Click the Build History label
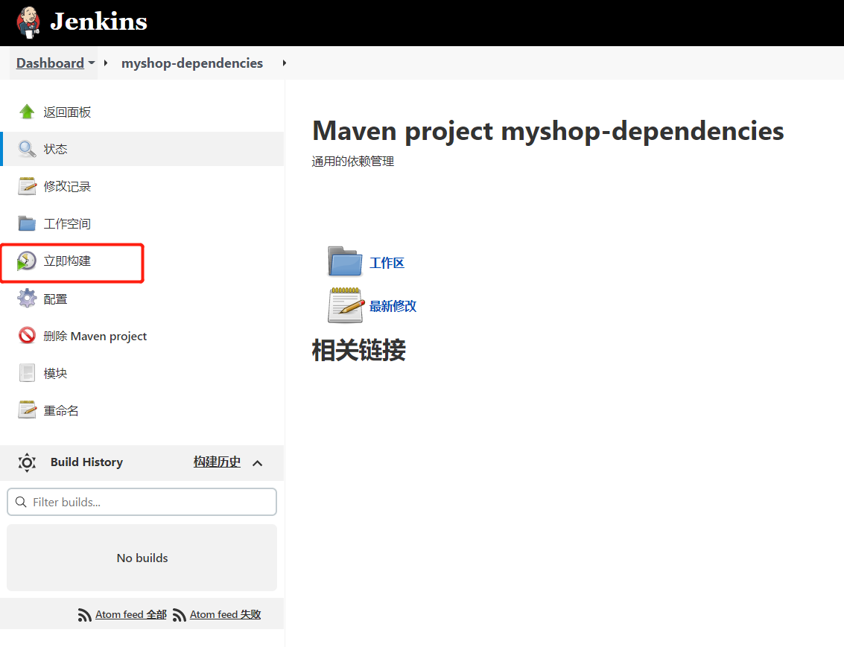Image resolution: width=844 pixels, height=647 pixels. click(86, 462)
